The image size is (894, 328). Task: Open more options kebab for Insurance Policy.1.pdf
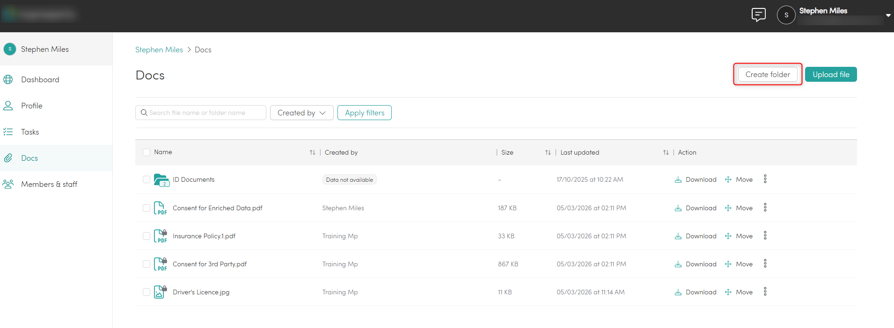765,235
